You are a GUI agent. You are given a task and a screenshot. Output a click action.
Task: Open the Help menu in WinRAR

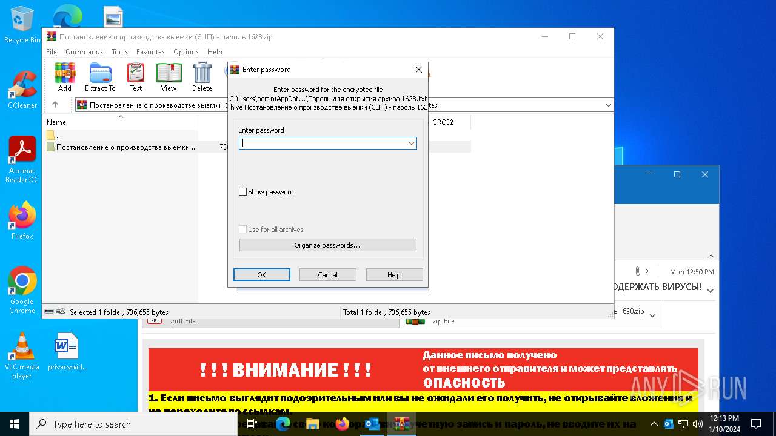tap(215, 52)
